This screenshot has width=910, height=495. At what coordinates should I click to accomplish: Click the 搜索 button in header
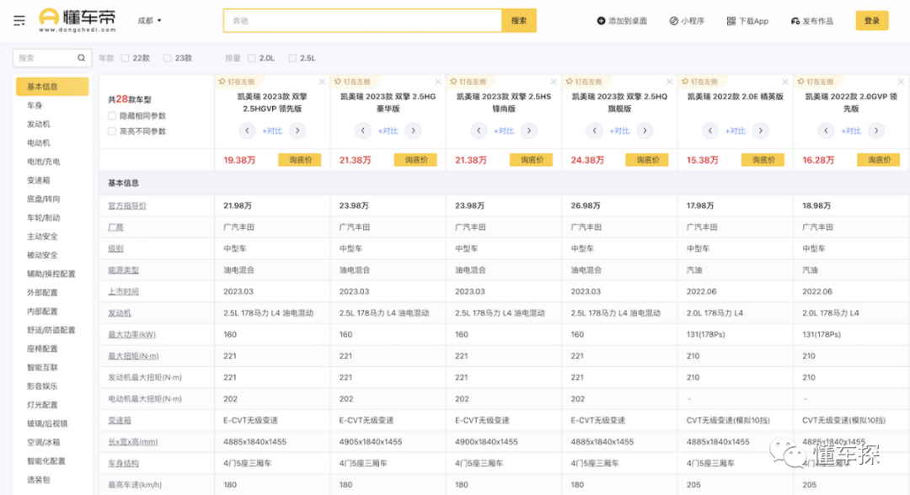coord(519,21)
